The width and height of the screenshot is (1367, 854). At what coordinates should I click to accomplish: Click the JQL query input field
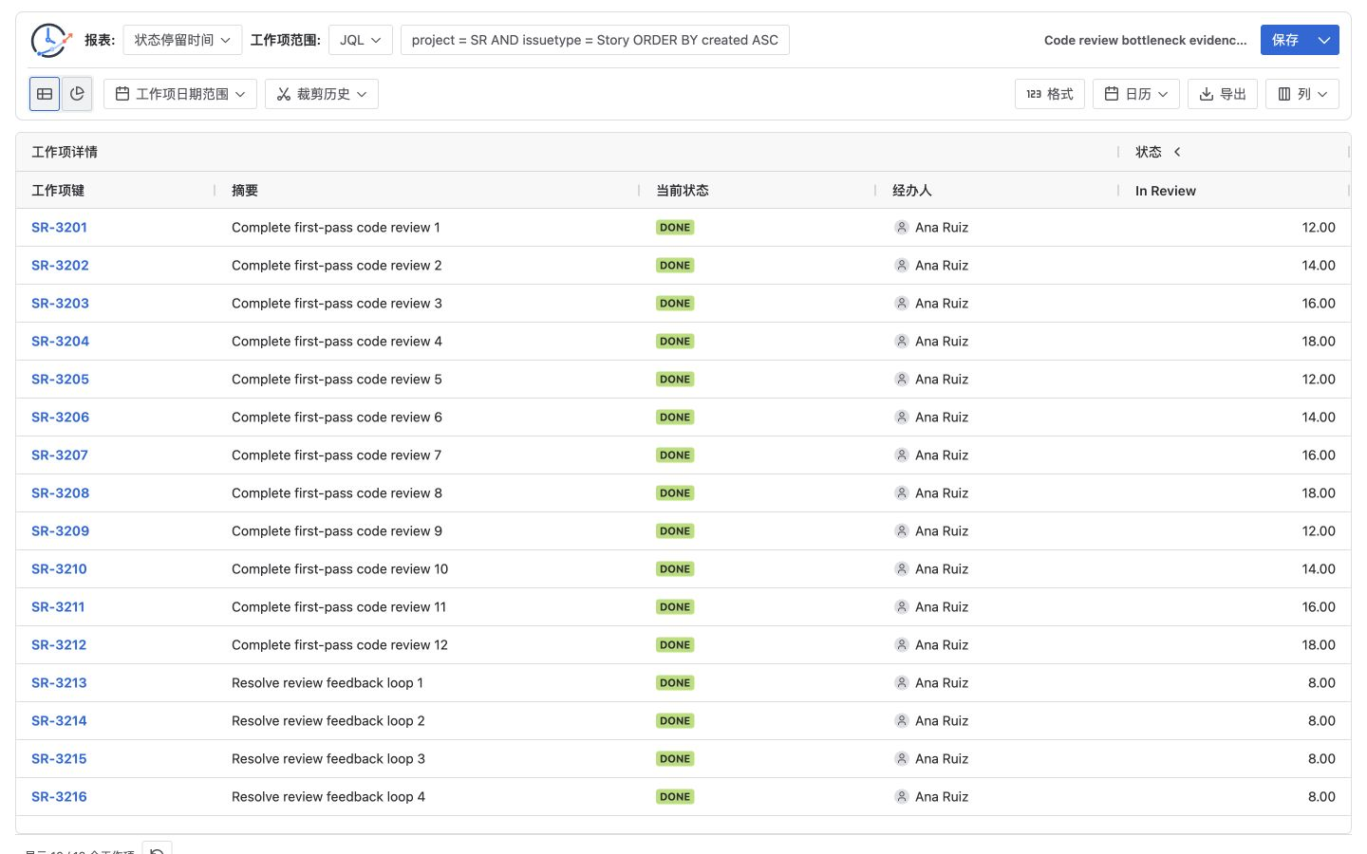595,40
